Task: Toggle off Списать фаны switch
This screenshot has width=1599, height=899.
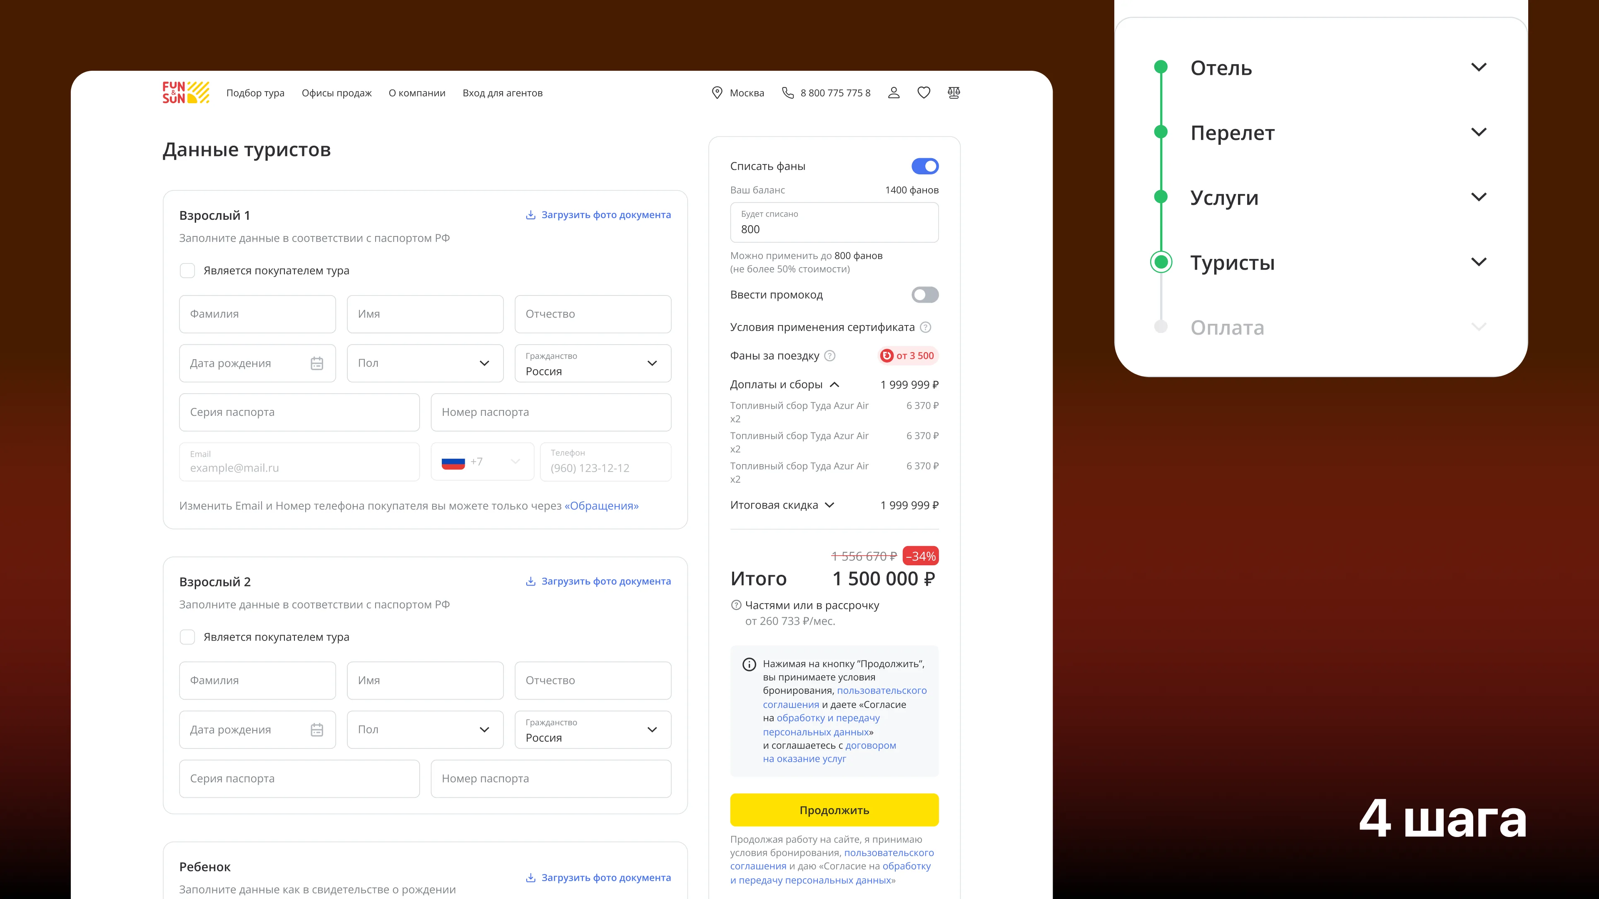Action: click(x=925, y=166)
